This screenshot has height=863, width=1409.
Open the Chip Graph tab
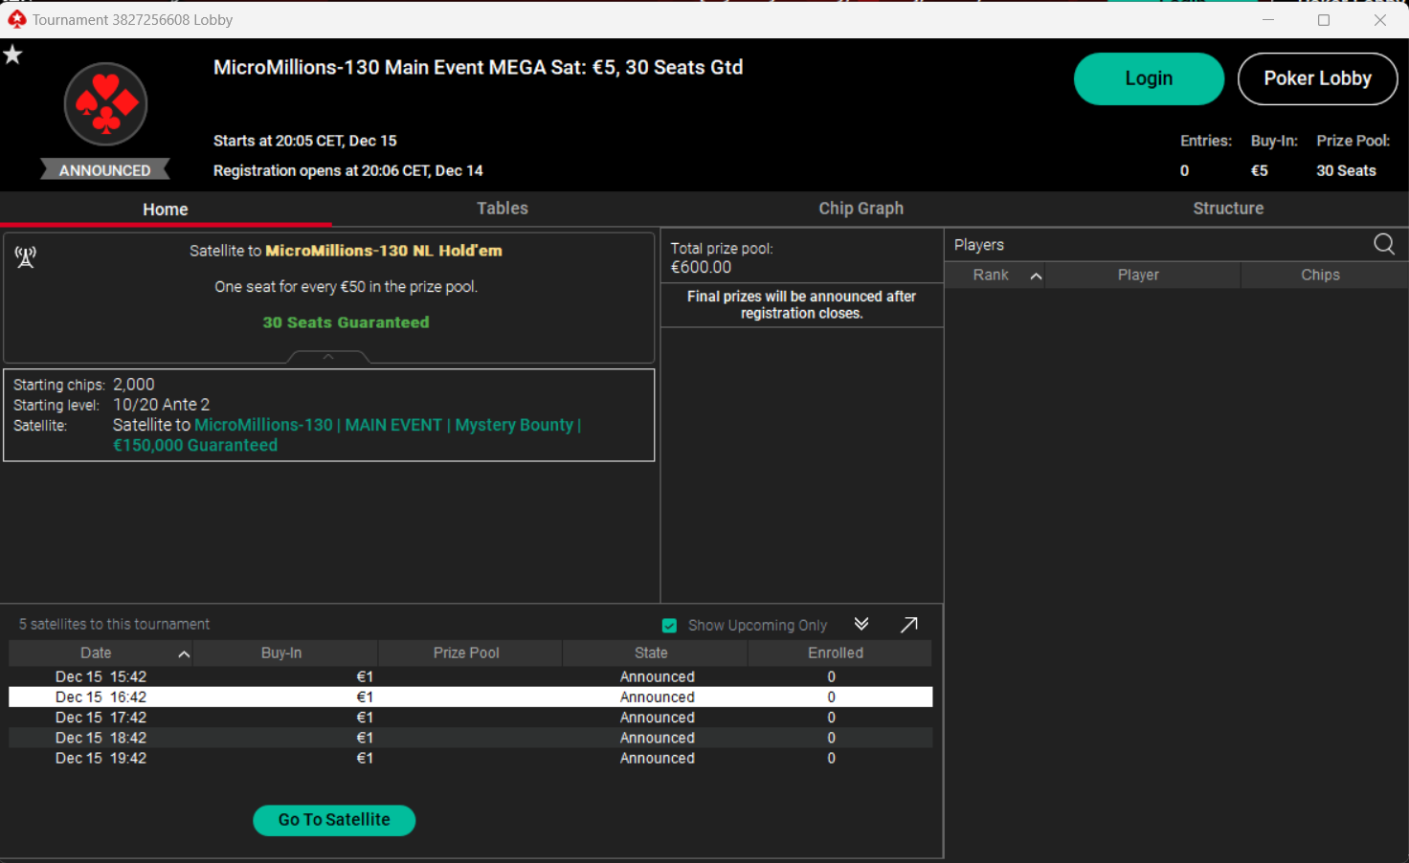[861, 208]
